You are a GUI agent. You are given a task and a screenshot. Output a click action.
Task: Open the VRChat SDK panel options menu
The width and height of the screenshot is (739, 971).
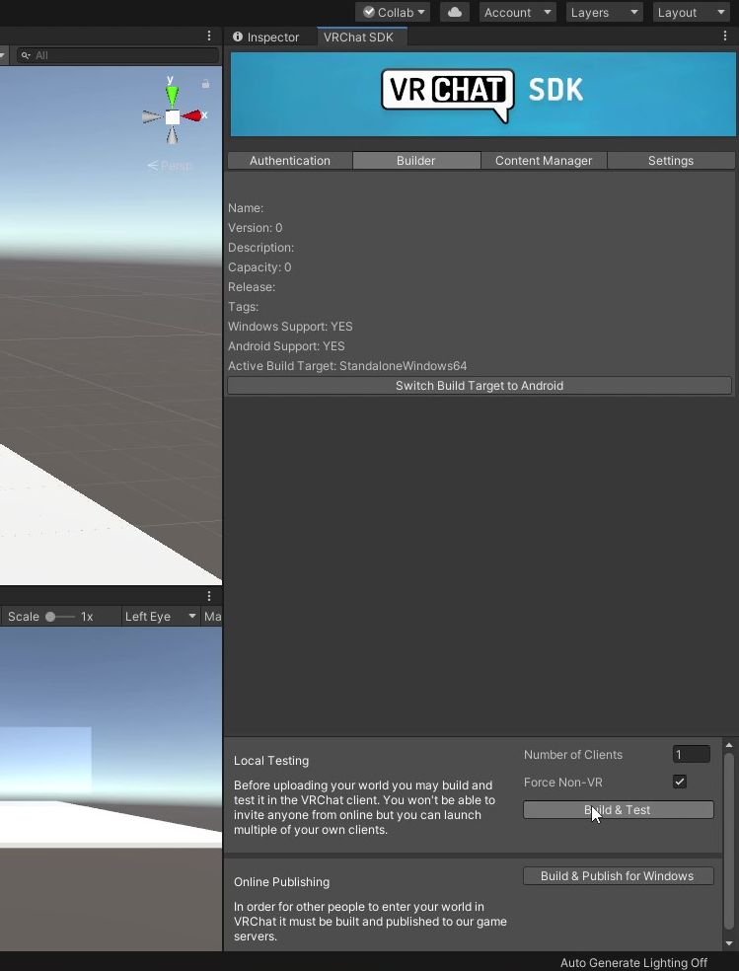(x=725, y=36)
